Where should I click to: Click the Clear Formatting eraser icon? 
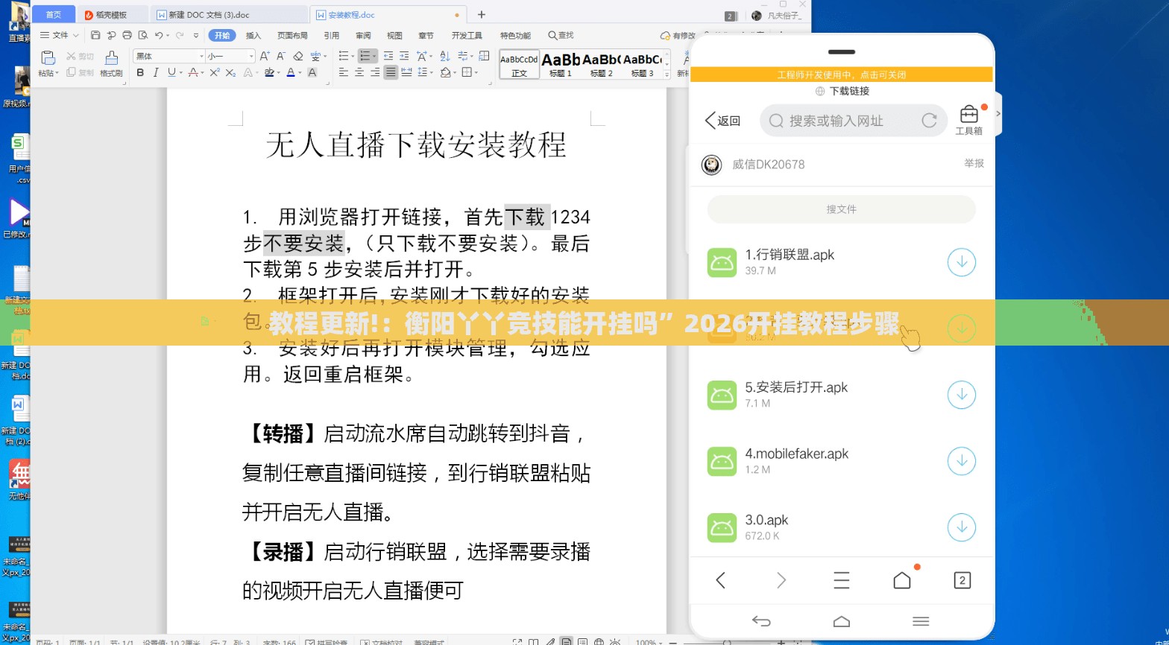point(298,56)
